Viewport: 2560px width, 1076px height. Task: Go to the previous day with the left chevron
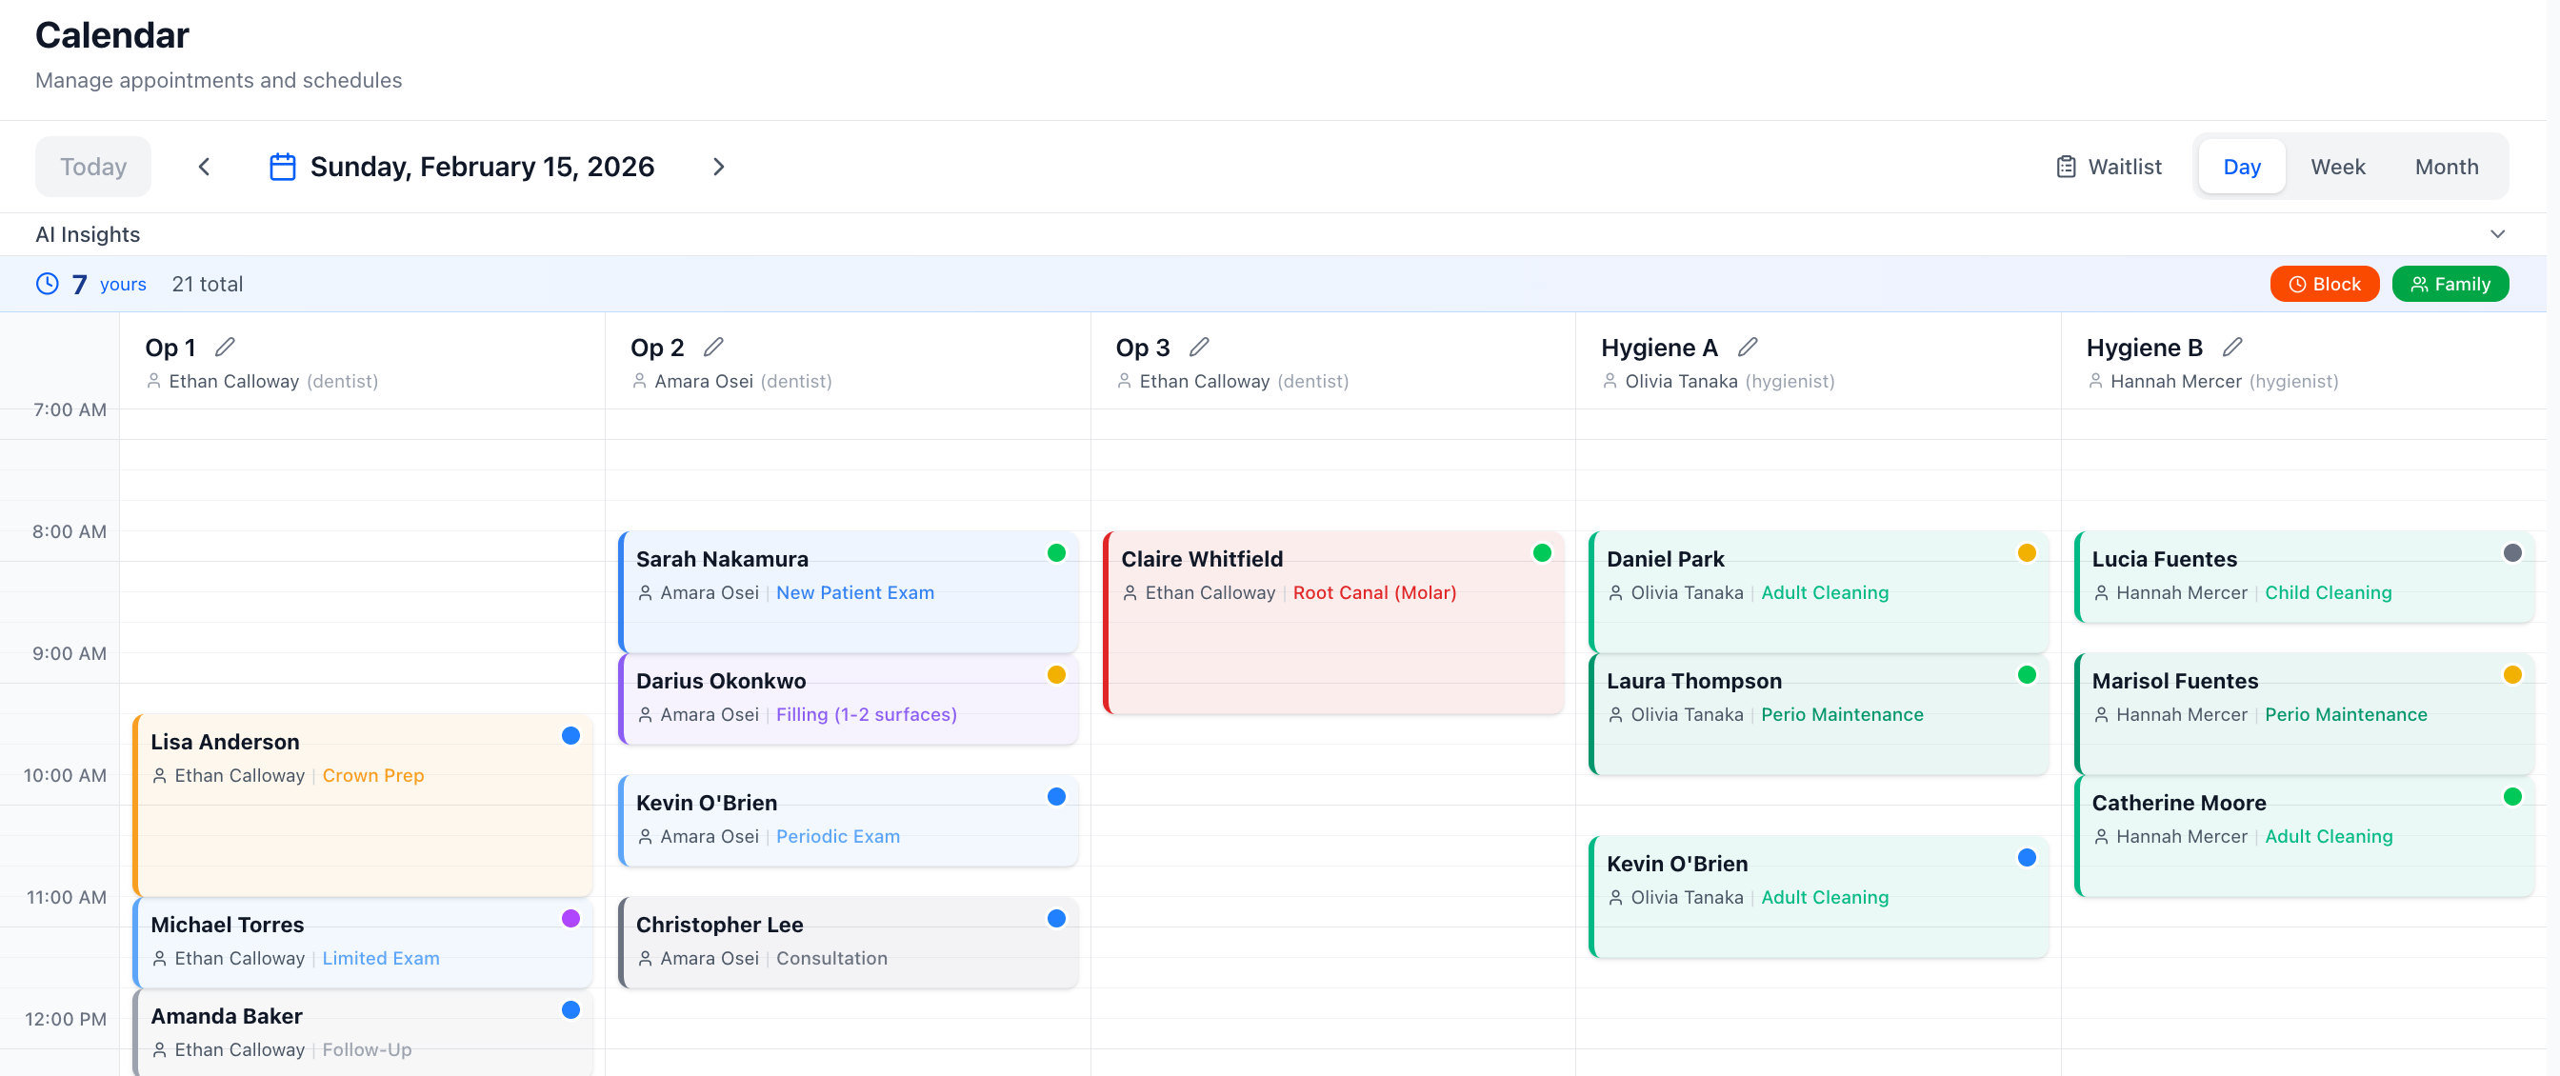(x=205, y=167)
